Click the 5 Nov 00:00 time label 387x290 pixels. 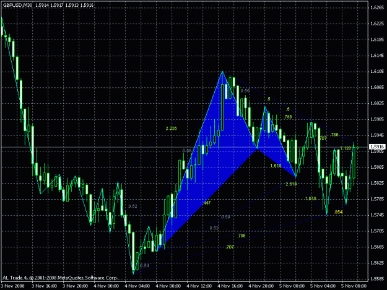pyautogui.click(x=292, y=286)
